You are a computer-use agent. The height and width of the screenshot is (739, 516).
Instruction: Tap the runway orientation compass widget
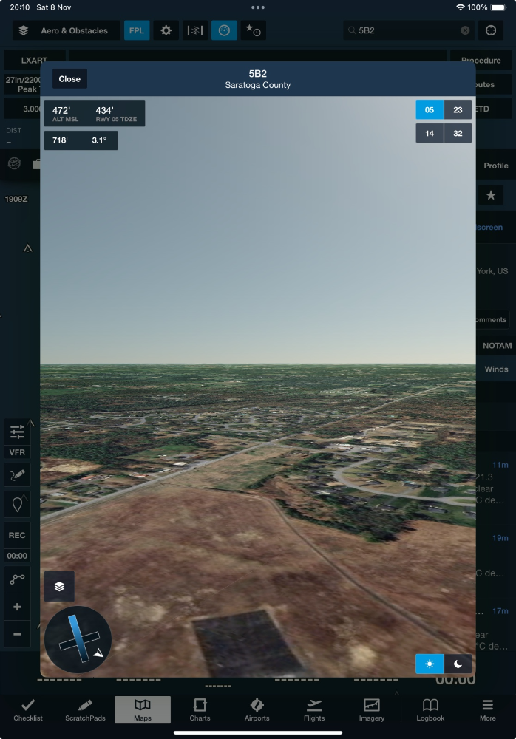click(78, 639)
